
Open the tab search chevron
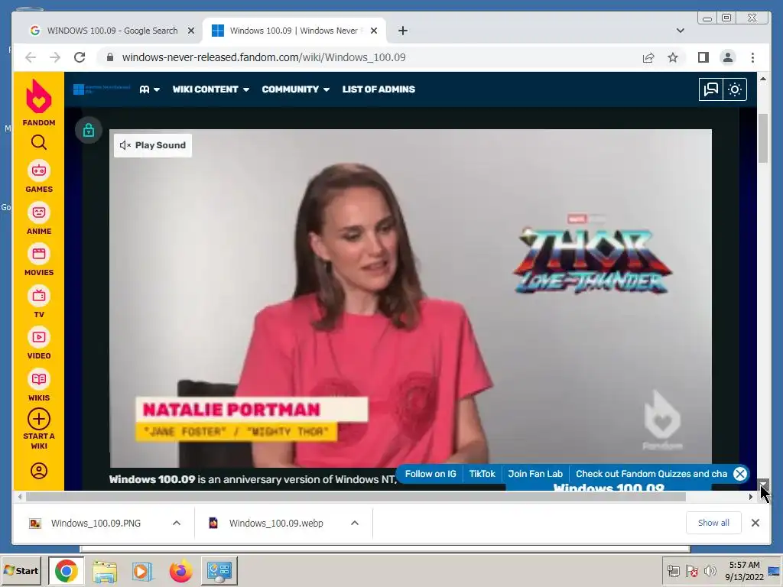[x=680, y=31]
